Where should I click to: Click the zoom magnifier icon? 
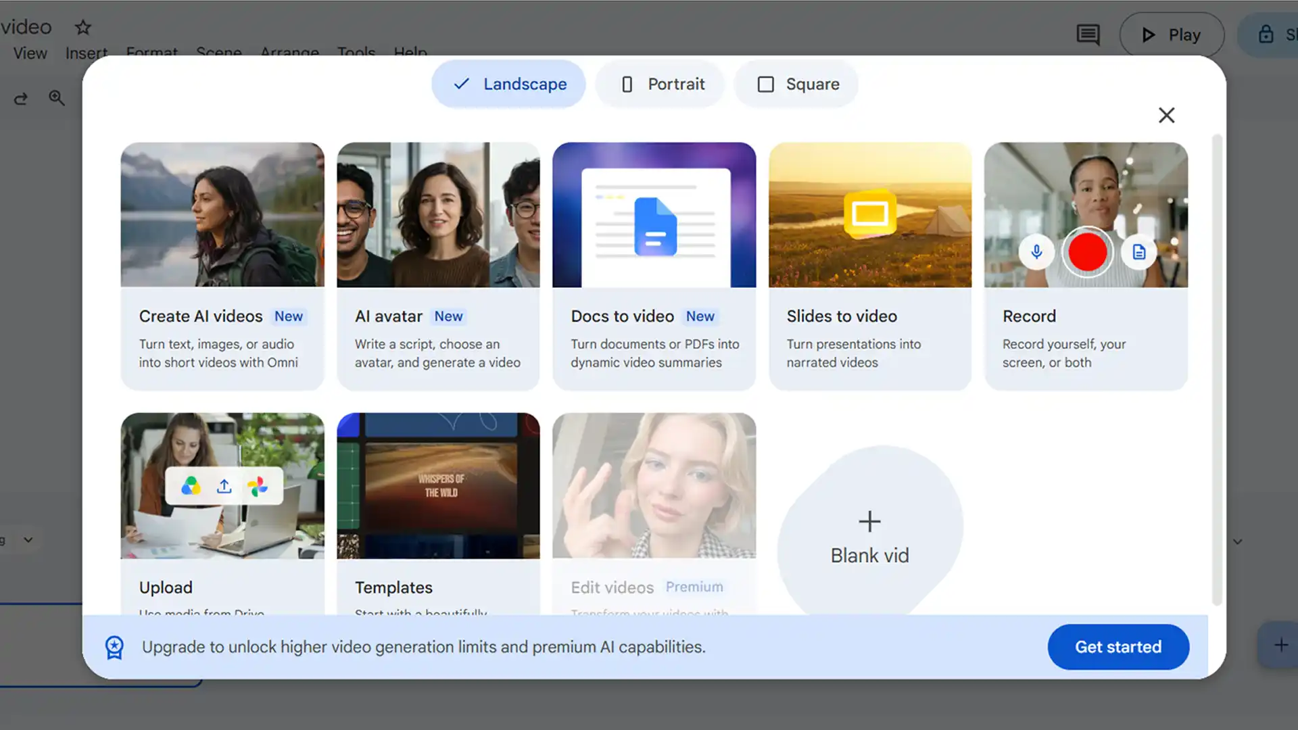57,99
